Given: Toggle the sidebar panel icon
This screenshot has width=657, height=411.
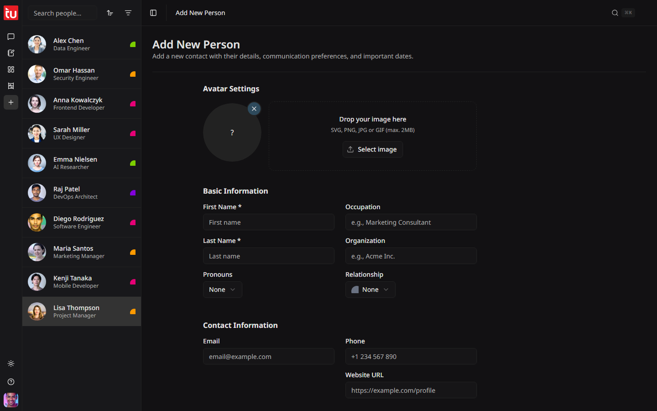Looking at the screenshot, I should [x=153, y=13].
